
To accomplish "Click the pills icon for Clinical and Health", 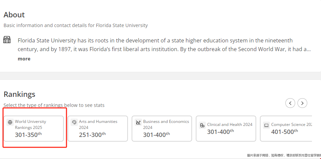I will tap(202, 125).
